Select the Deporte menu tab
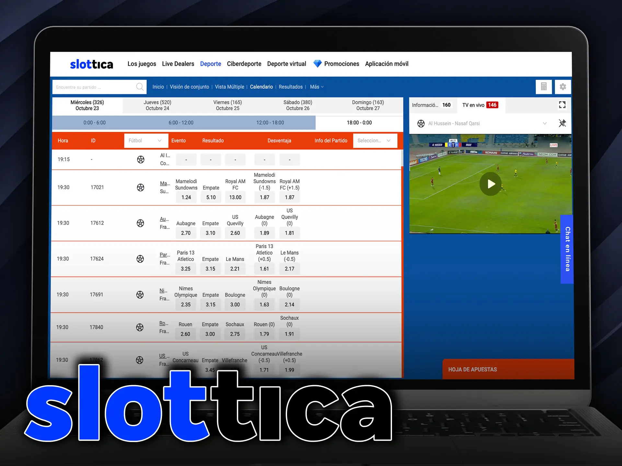This screenshot has height=466, width=622. point(211,63)
